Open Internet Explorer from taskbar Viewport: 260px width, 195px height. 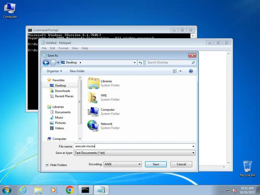click(23, 190)
